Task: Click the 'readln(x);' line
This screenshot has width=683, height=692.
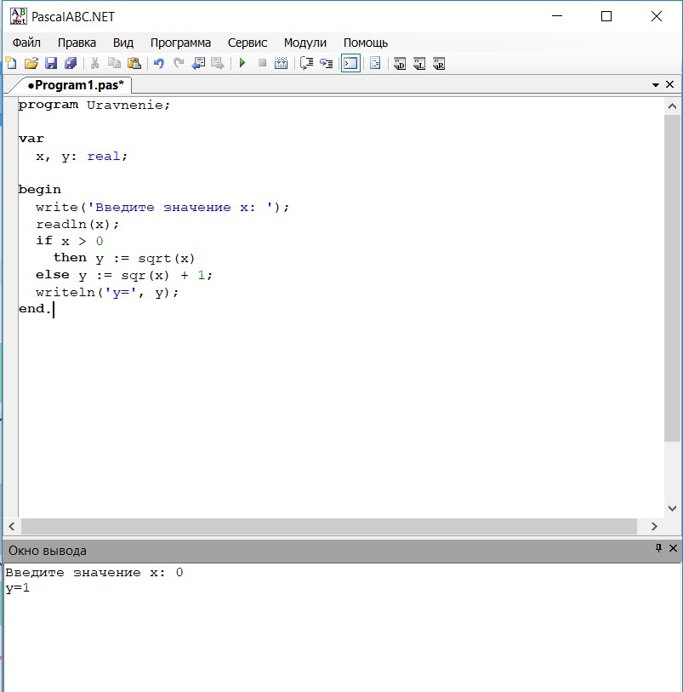Action: pyautogui.click(x=77, y=224)
